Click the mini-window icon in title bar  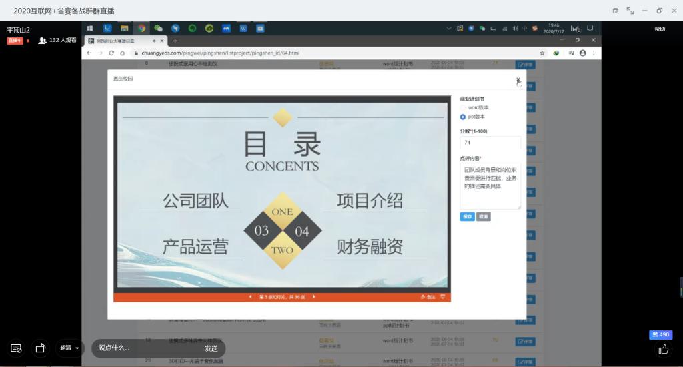point(616,11)
